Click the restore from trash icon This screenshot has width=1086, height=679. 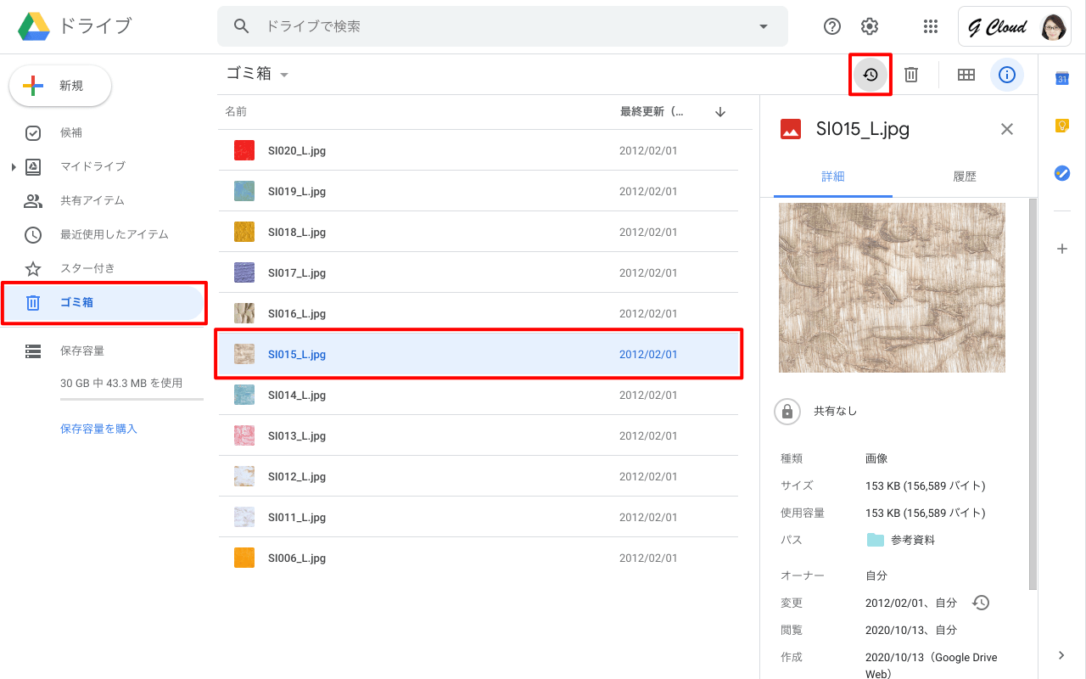pos(870,75)
